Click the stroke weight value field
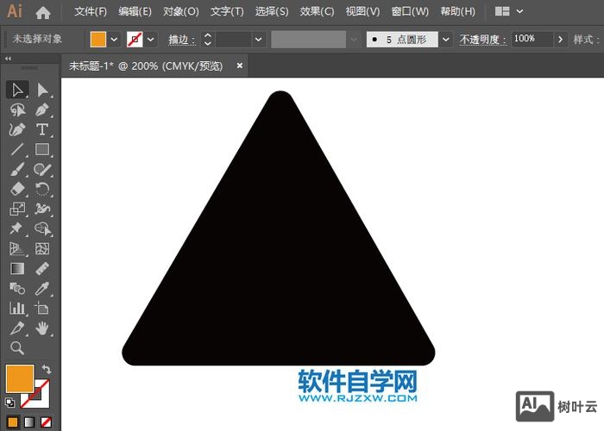This screenshot has height=431, width=604. 234,40
